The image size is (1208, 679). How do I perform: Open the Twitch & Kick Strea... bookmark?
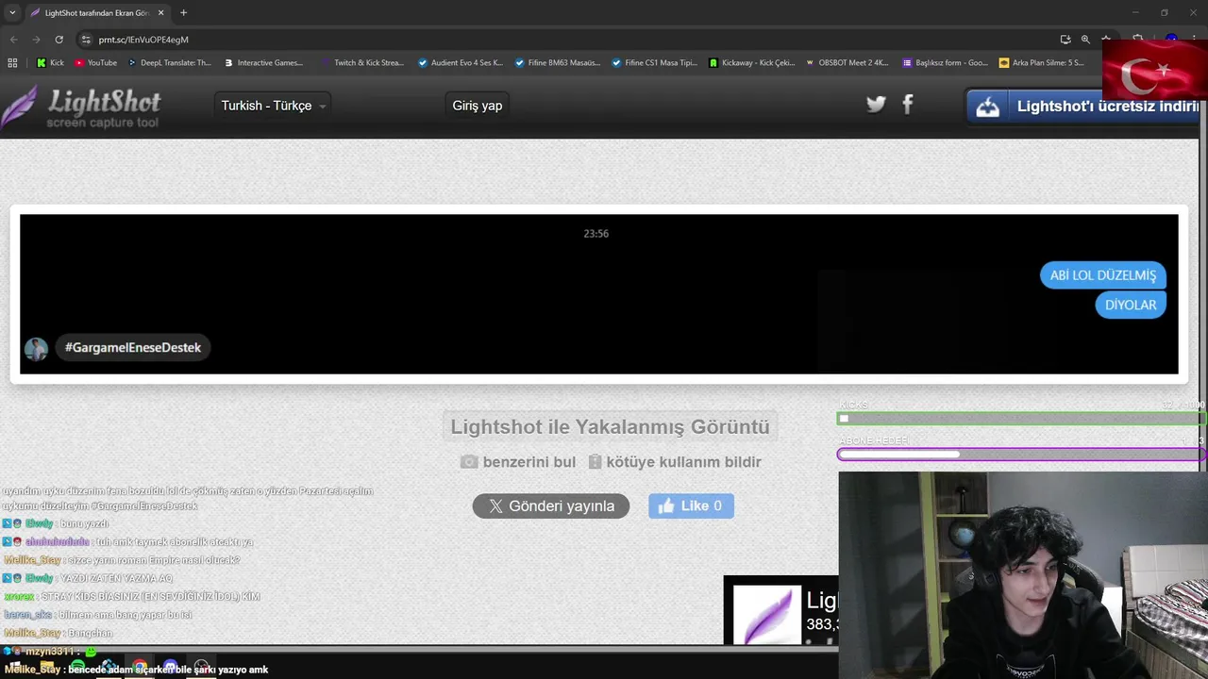[x=362, y=63]
